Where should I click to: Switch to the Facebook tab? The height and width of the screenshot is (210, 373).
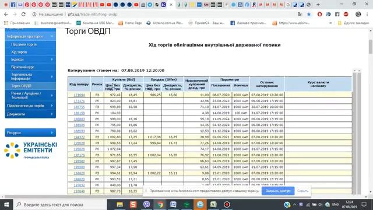(13, 5)
